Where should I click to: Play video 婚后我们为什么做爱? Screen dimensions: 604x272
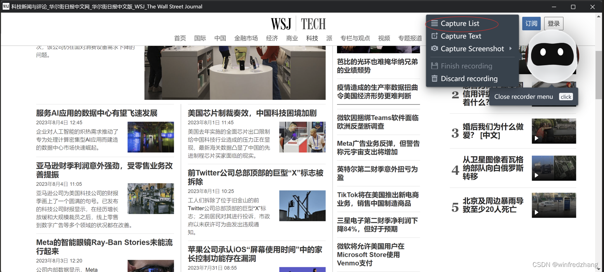(x=554, y=131)
